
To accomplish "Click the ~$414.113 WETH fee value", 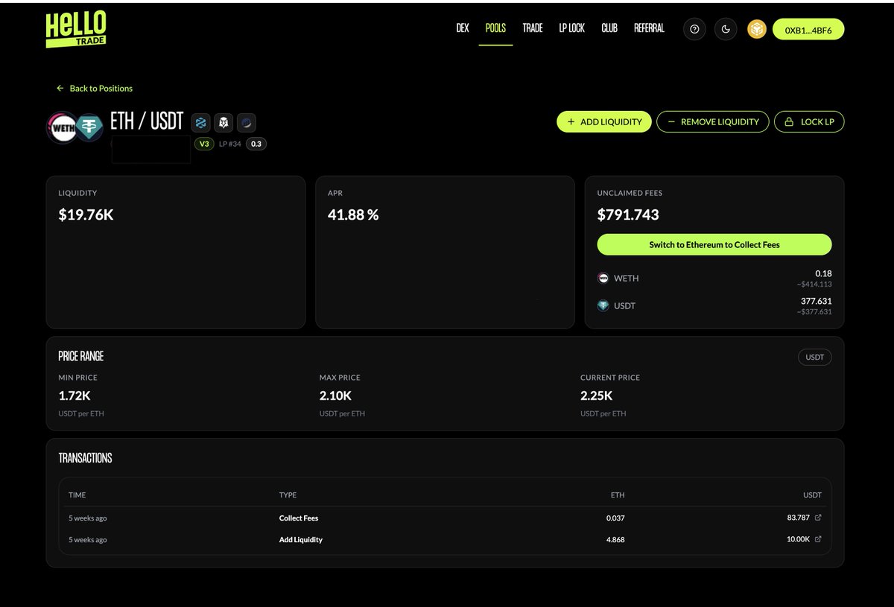I will [x=814, y=285].
